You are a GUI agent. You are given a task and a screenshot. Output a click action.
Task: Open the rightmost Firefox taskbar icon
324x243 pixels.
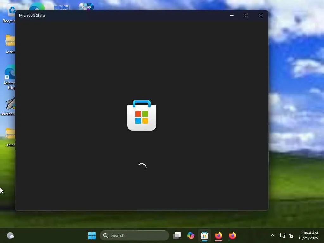[233, 235]
